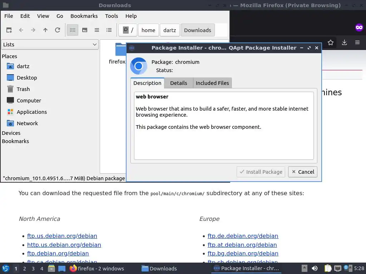Open http.us.debian.org/debian mirror link
This screenshot has height=274, width=366.
64,245
